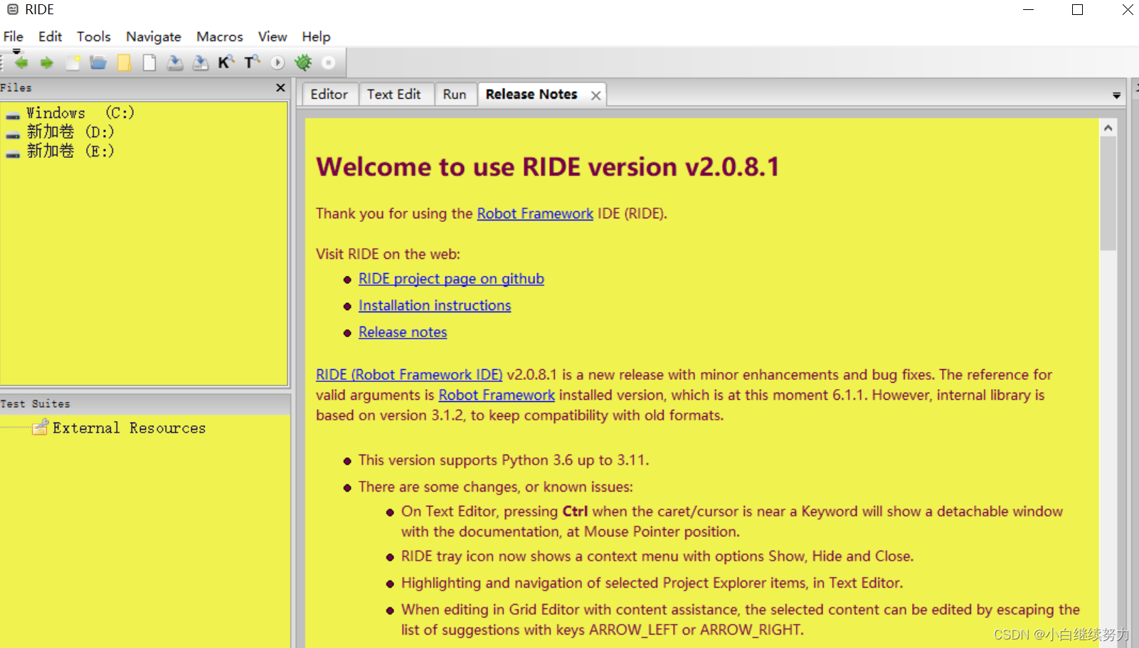Click the release notes vertical scrollbar thumb

1108,193
